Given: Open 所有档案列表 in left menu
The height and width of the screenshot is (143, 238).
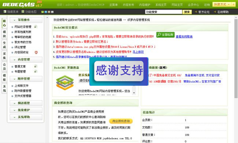Looking at the screenshot, I should tap(23, 32).
